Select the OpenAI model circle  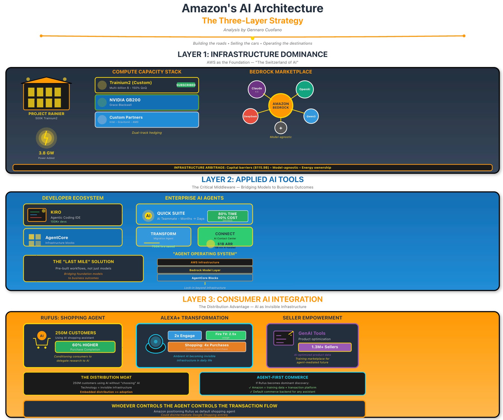coord(305,89)
